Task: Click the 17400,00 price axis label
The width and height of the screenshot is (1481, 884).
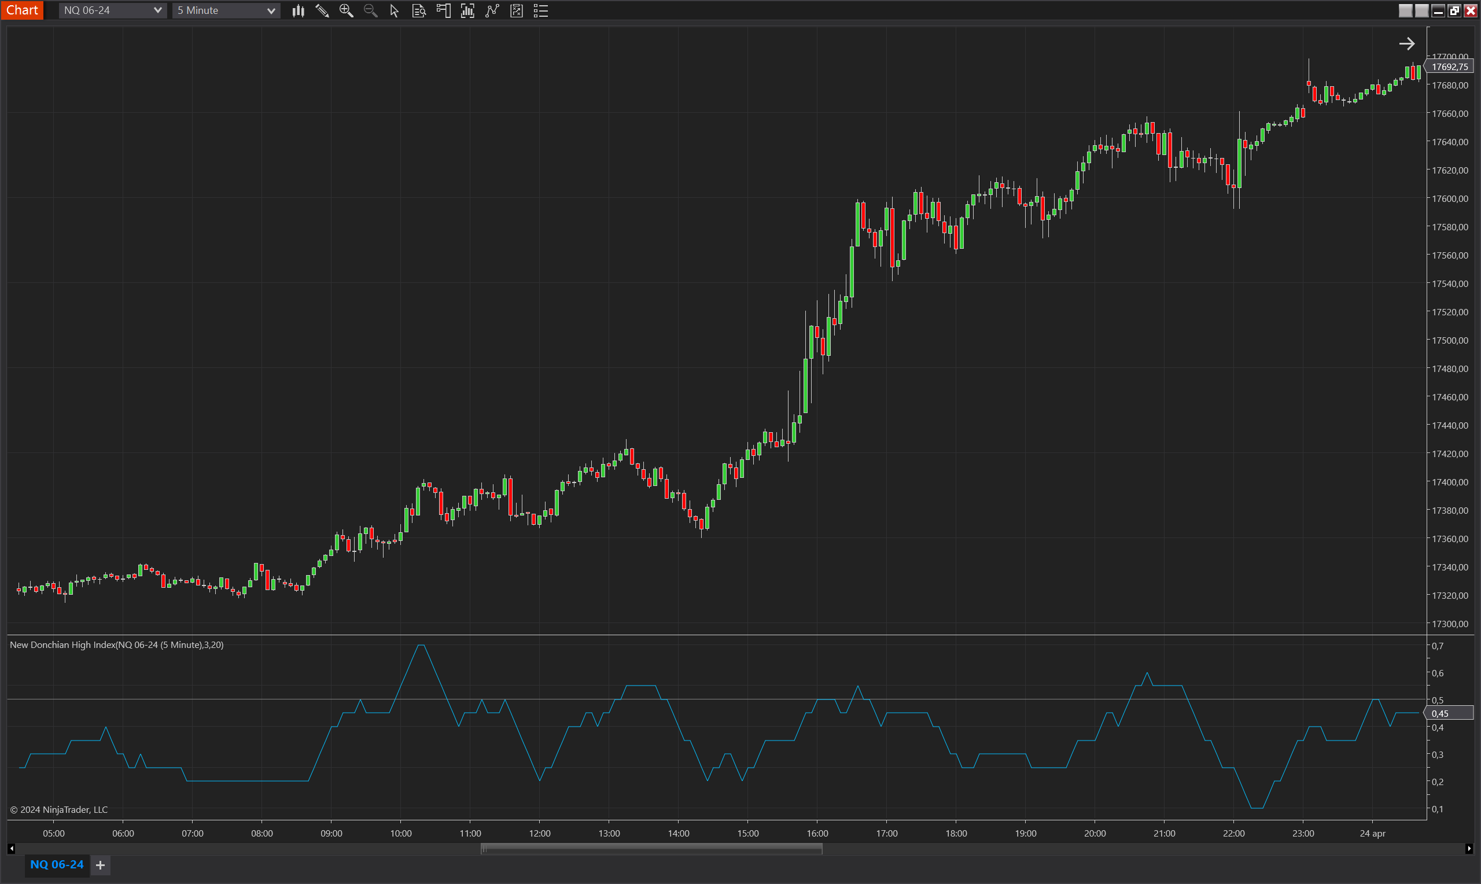Action: (x=1449, y=482)
